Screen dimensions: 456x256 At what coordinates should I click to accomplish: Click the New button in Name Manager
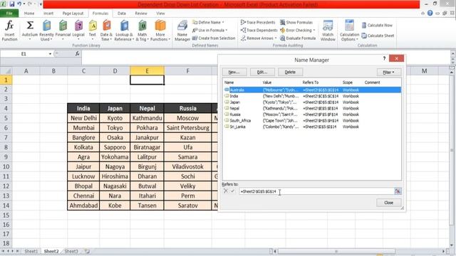234,72
